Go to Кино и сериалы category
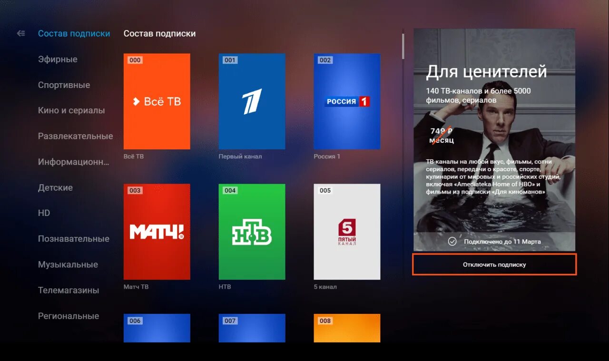 point(71,110)
